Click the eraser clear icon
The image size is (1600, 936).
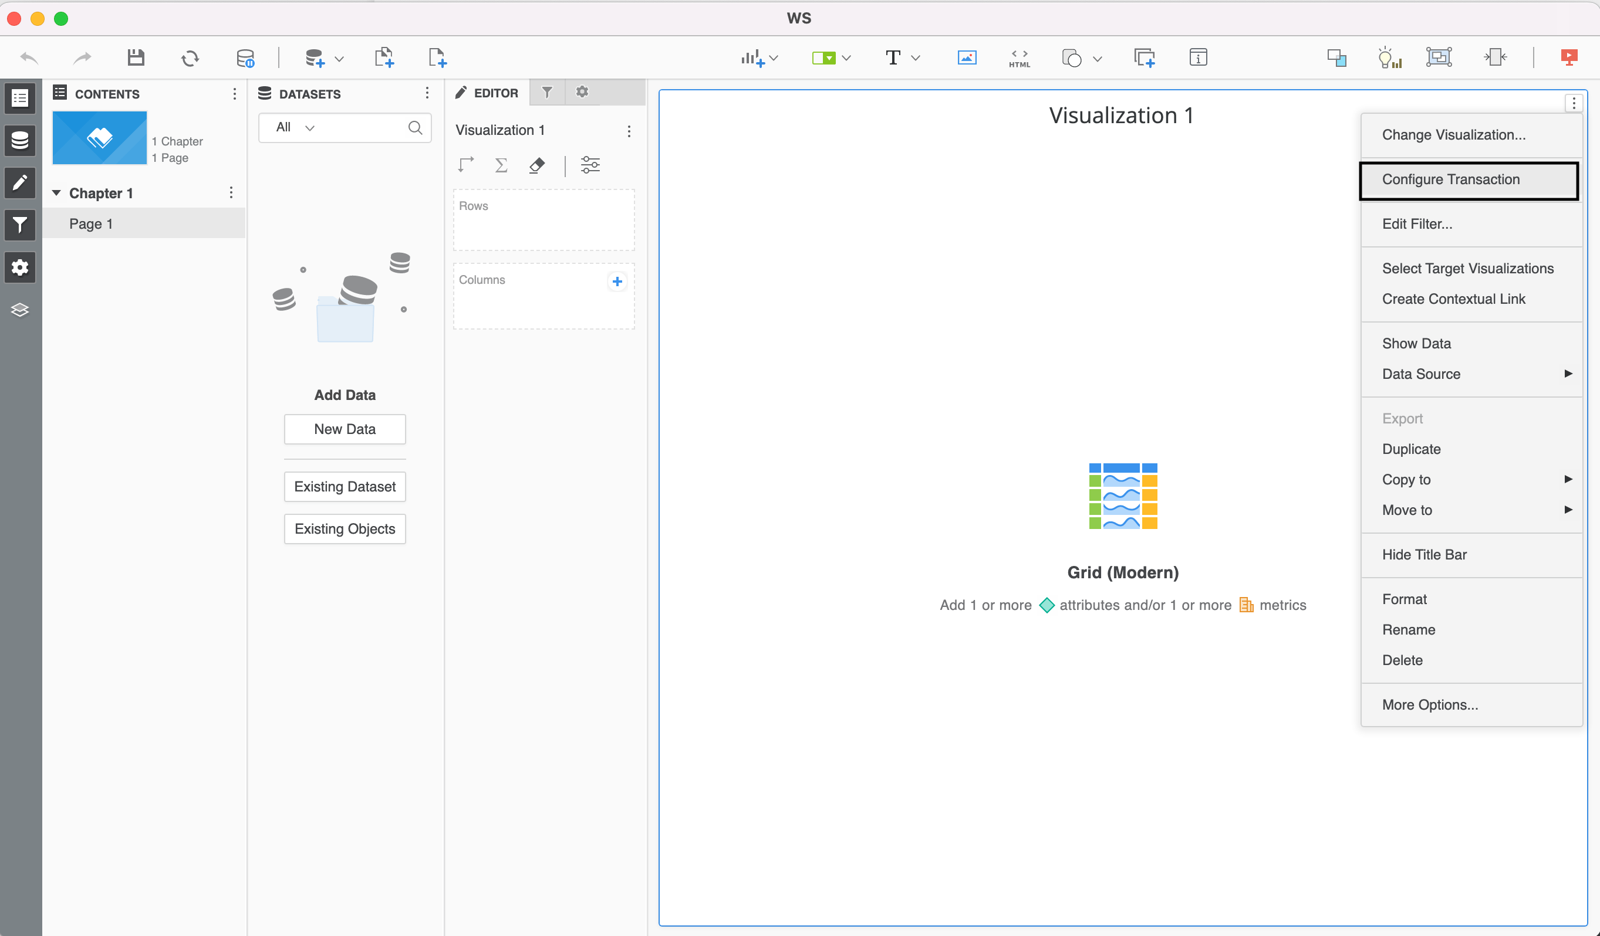[536, 165]
